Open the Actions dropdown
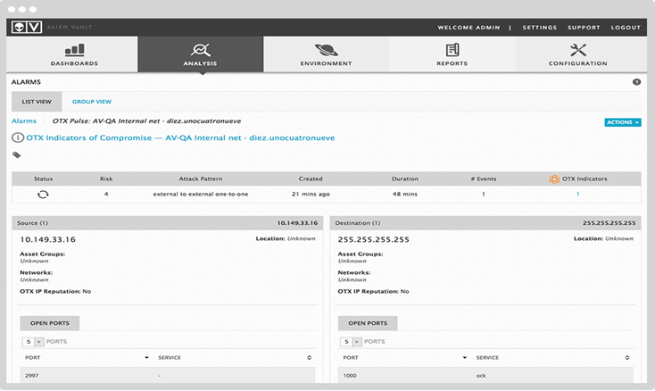This screenshot has height=391, width=655. coord(622,122)
